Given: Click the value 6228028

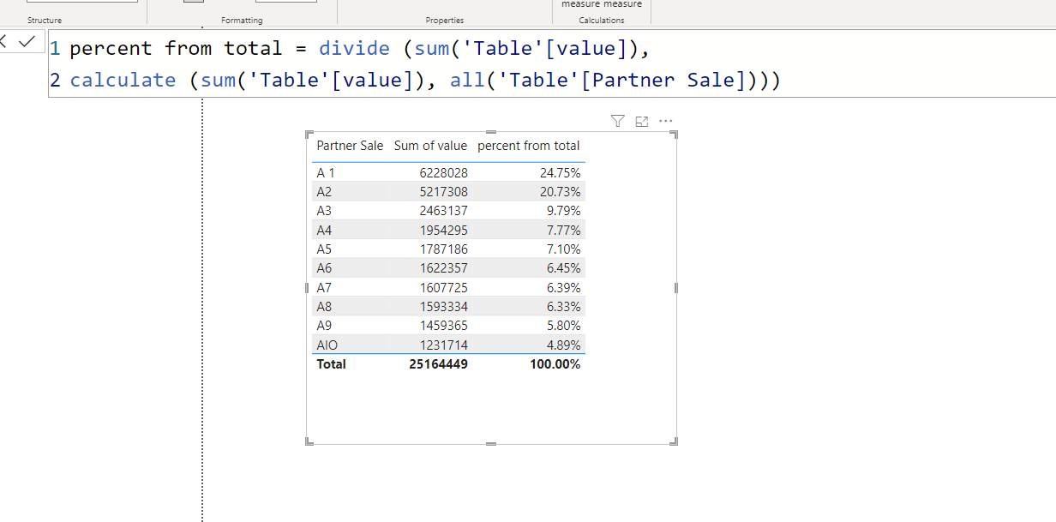Looking at the screenshot, I should [443, 172].
